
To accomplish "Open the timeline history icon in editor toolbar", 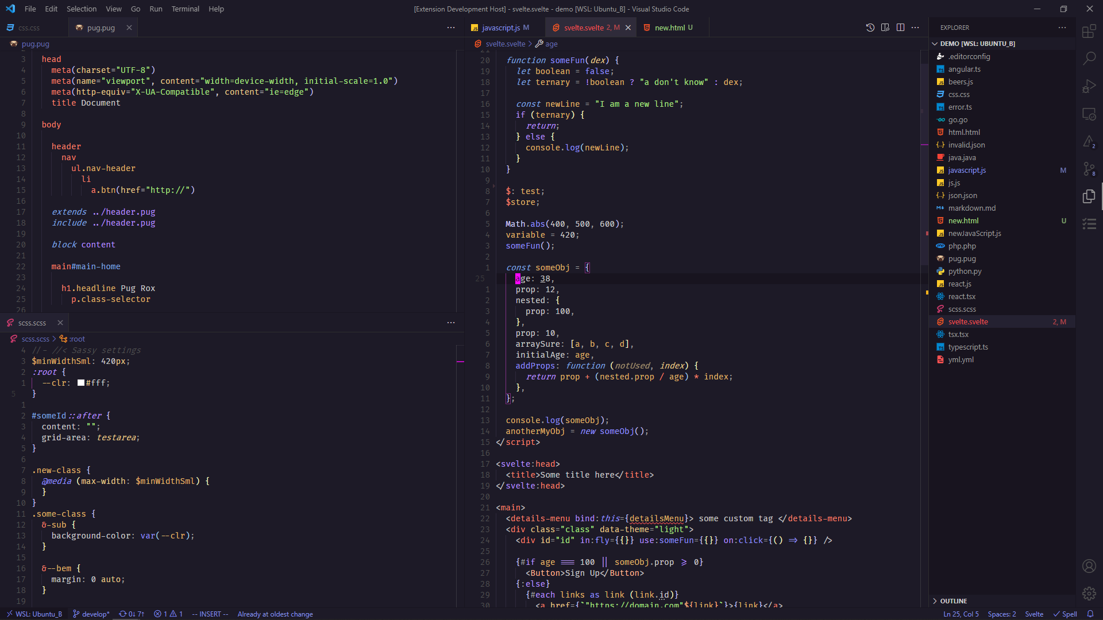I will click(x=870, y=28).
